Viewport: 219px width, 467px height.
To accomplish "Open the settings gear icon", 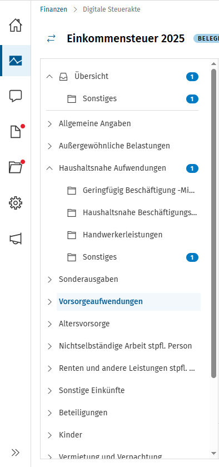I will (x=16, y=203).
